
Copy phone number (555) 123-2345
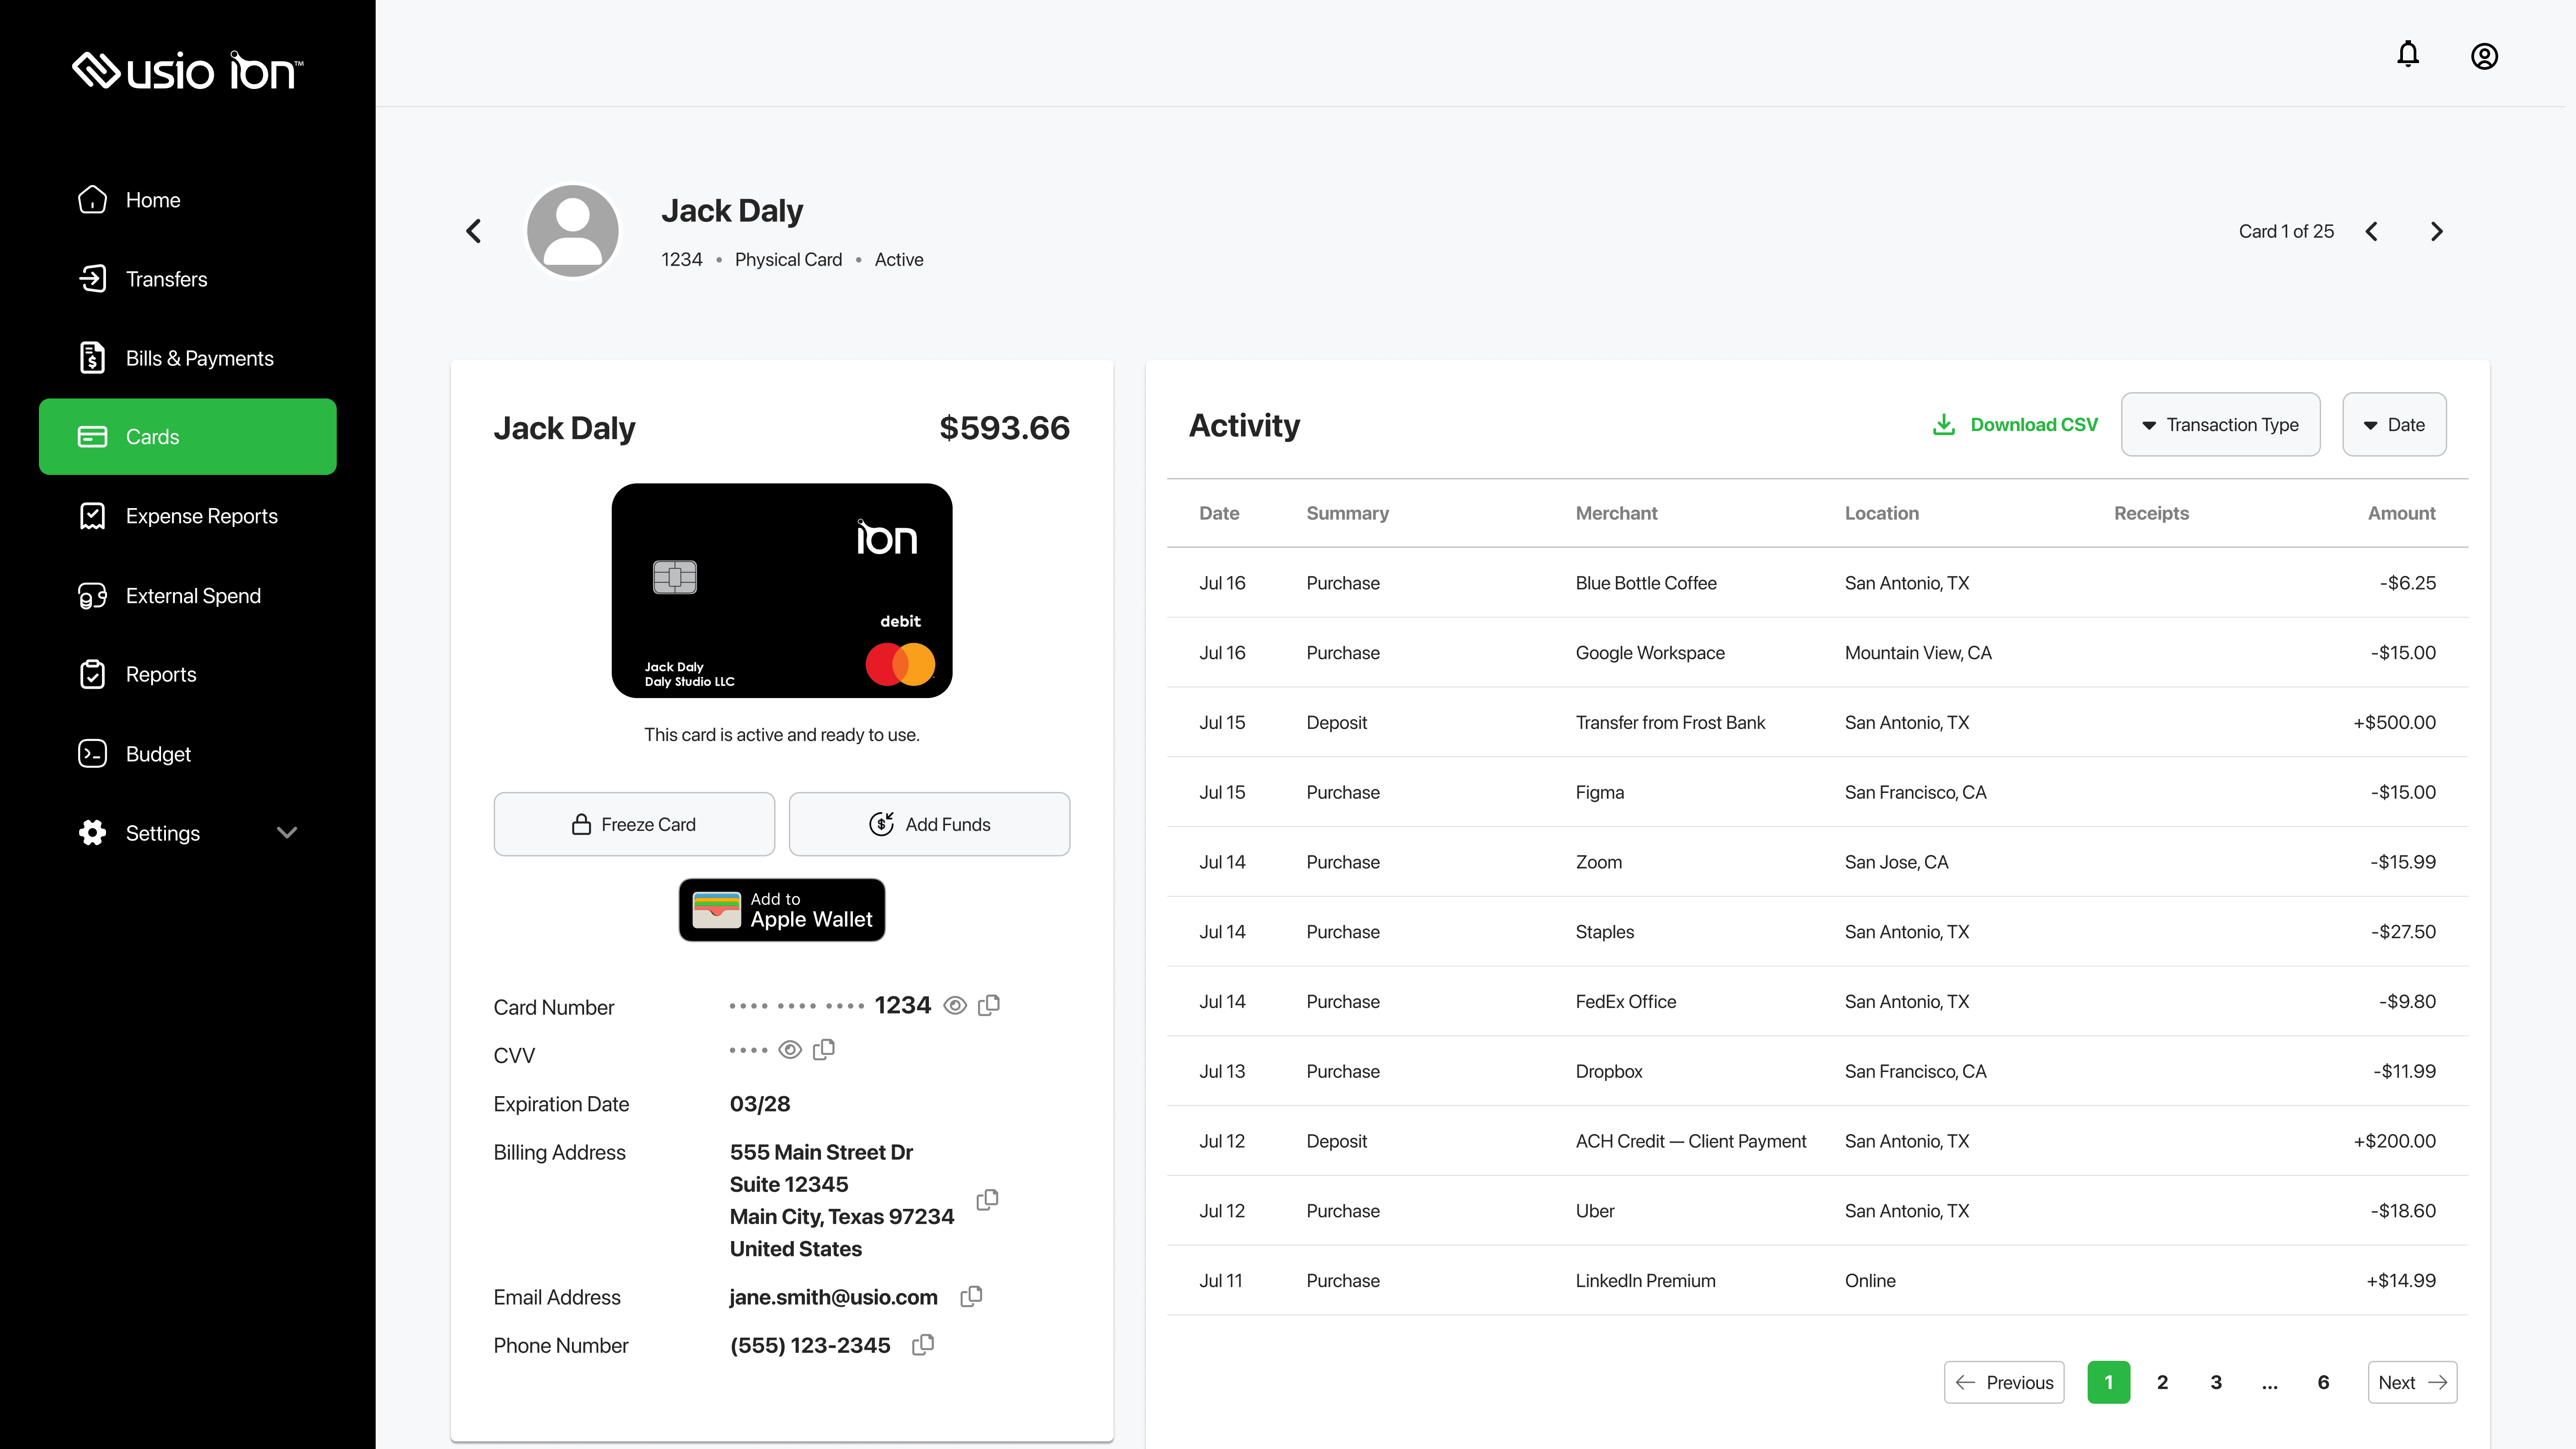click(923, 1345)
